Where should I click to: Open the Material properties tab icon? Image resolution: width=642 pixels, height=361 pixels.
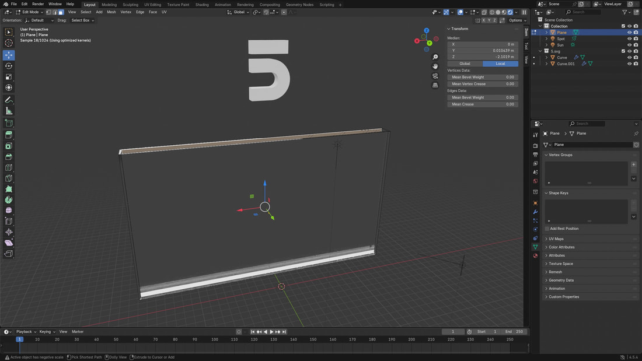click(535, 255)
